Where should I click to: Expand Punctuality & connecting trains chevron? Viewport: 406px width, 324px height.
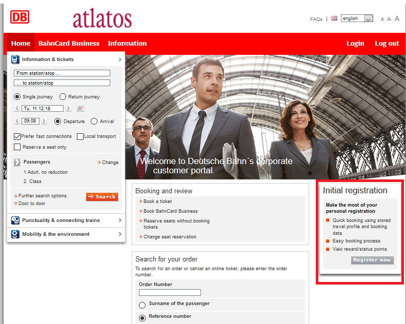120,220
